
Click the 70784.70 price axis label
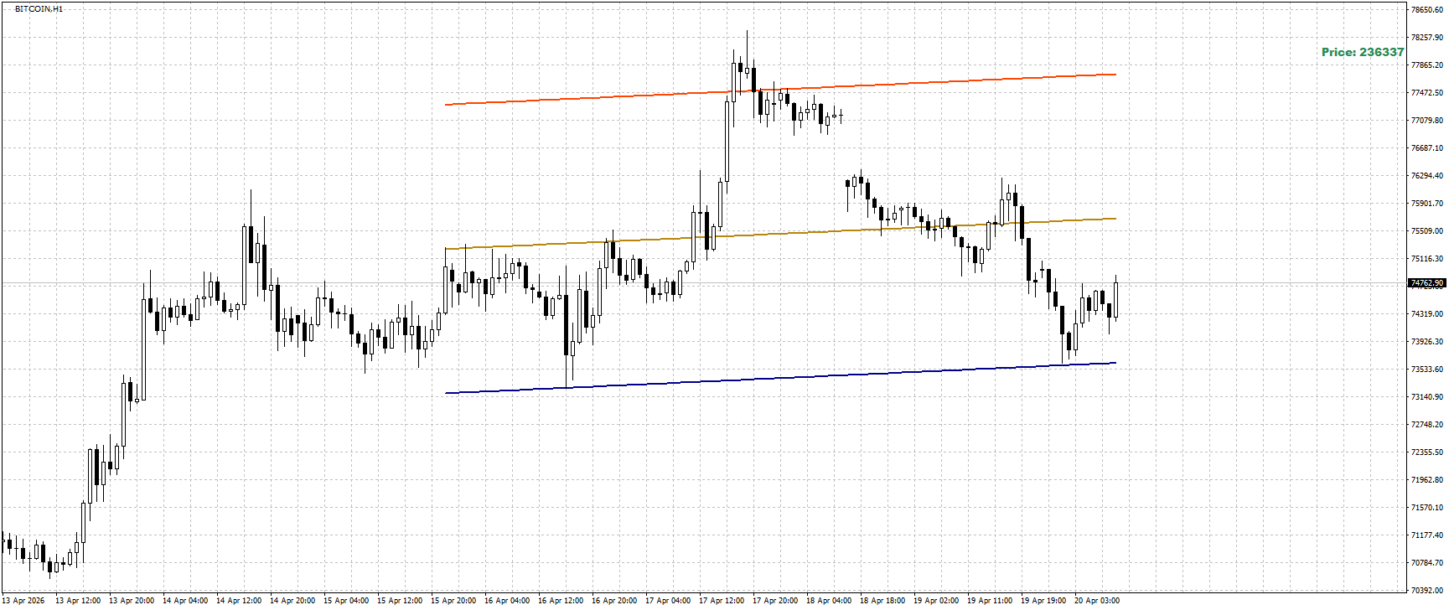coord(1427,563)
